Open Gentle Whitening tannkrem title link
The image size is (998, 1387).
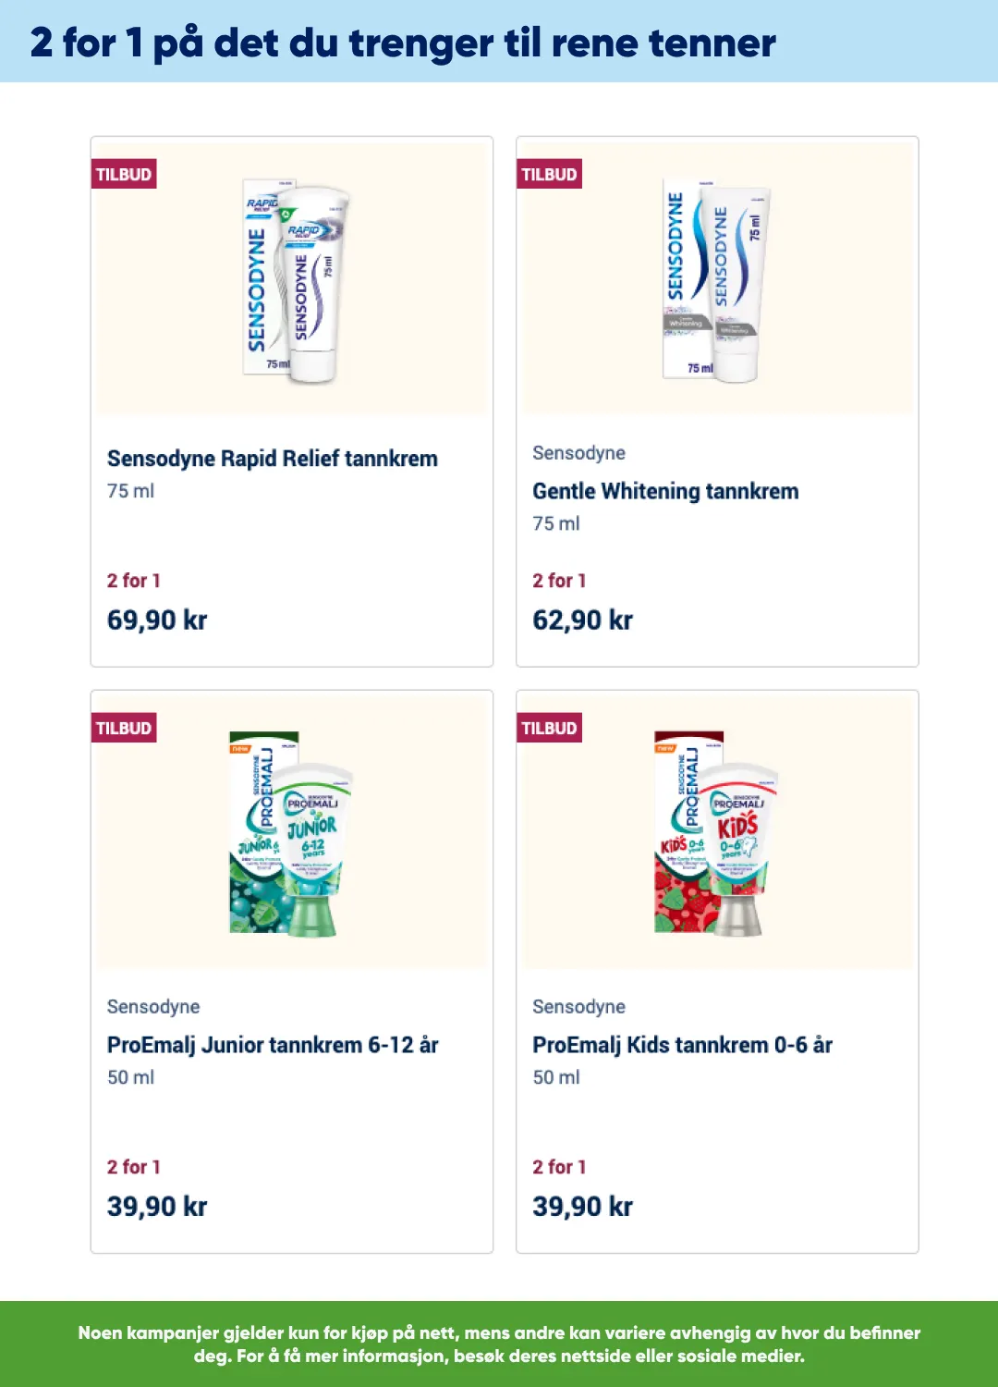click(x=665, y=491)
